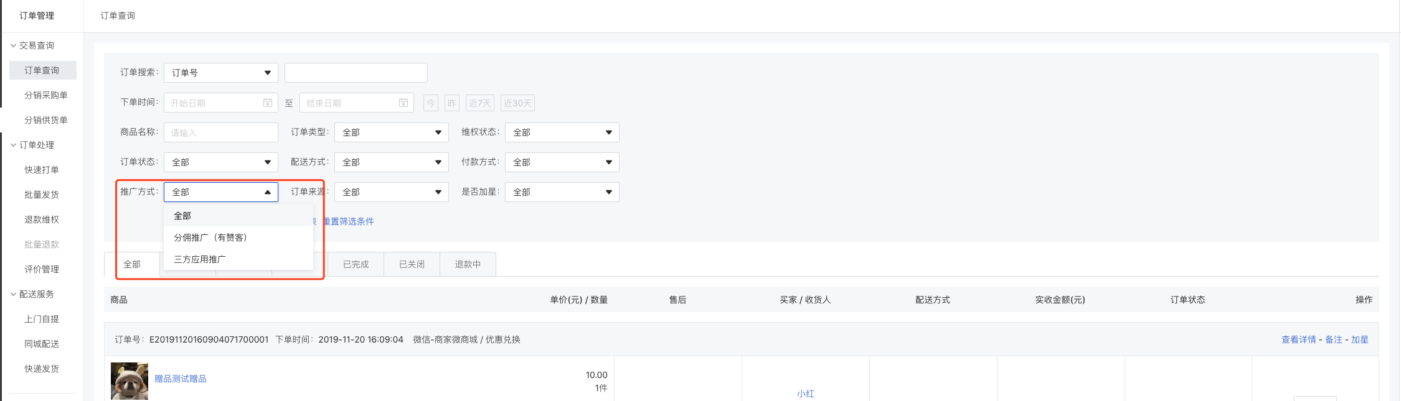Click the 商品名称 input field
Image resolution: width=1401 pixels, height=401 pixels.
[220, 132]
